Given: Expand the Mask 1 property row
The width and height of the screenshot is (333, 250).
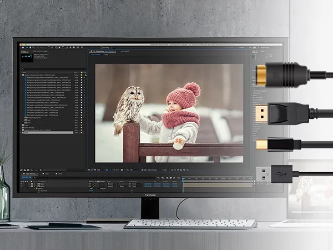Looking at the screenshot, I should point(35,188).
